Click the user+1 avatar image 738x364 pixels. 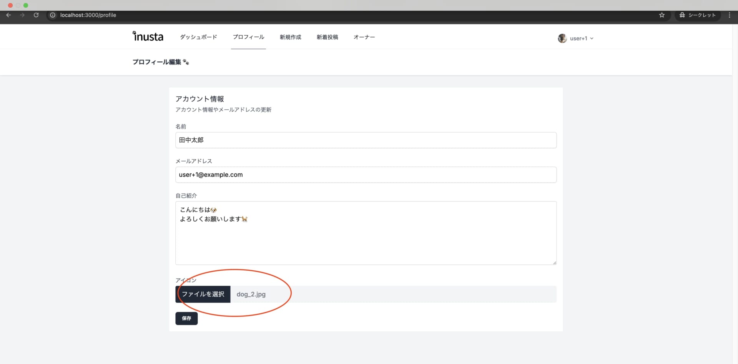click(562, 38)
